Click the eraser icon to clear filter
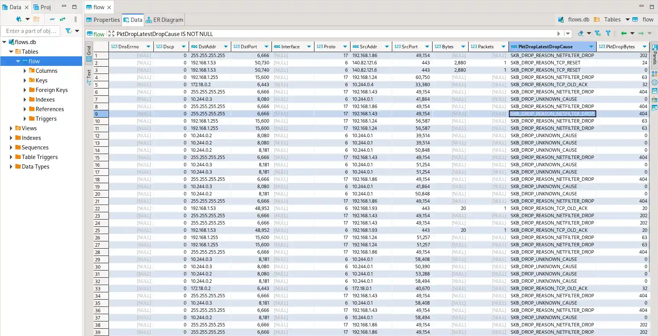658x336 pixels. click(581, 34)
